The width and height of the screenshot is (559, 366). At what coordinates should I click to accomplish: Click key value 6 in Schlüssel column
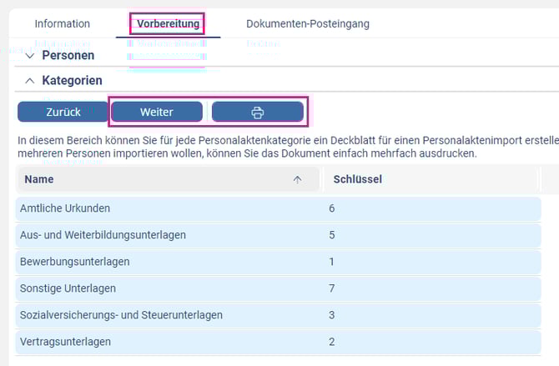332,208
